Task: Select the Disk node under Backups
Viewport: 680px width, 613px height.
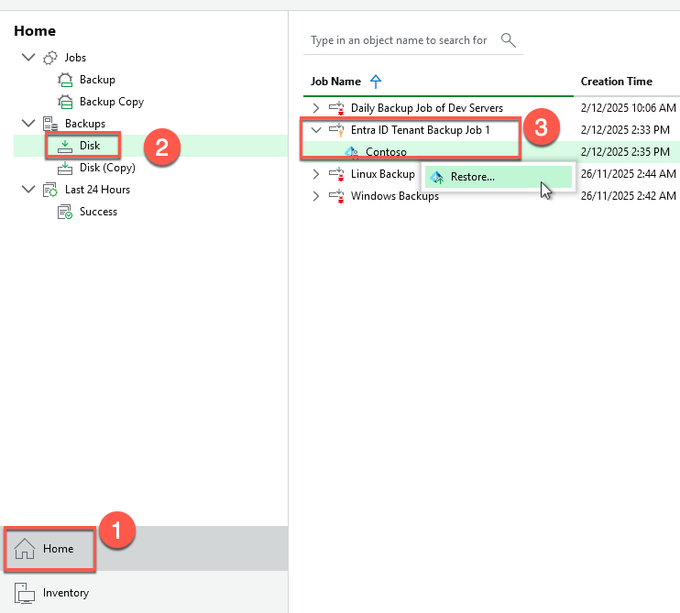Action: tap(89, 146)
